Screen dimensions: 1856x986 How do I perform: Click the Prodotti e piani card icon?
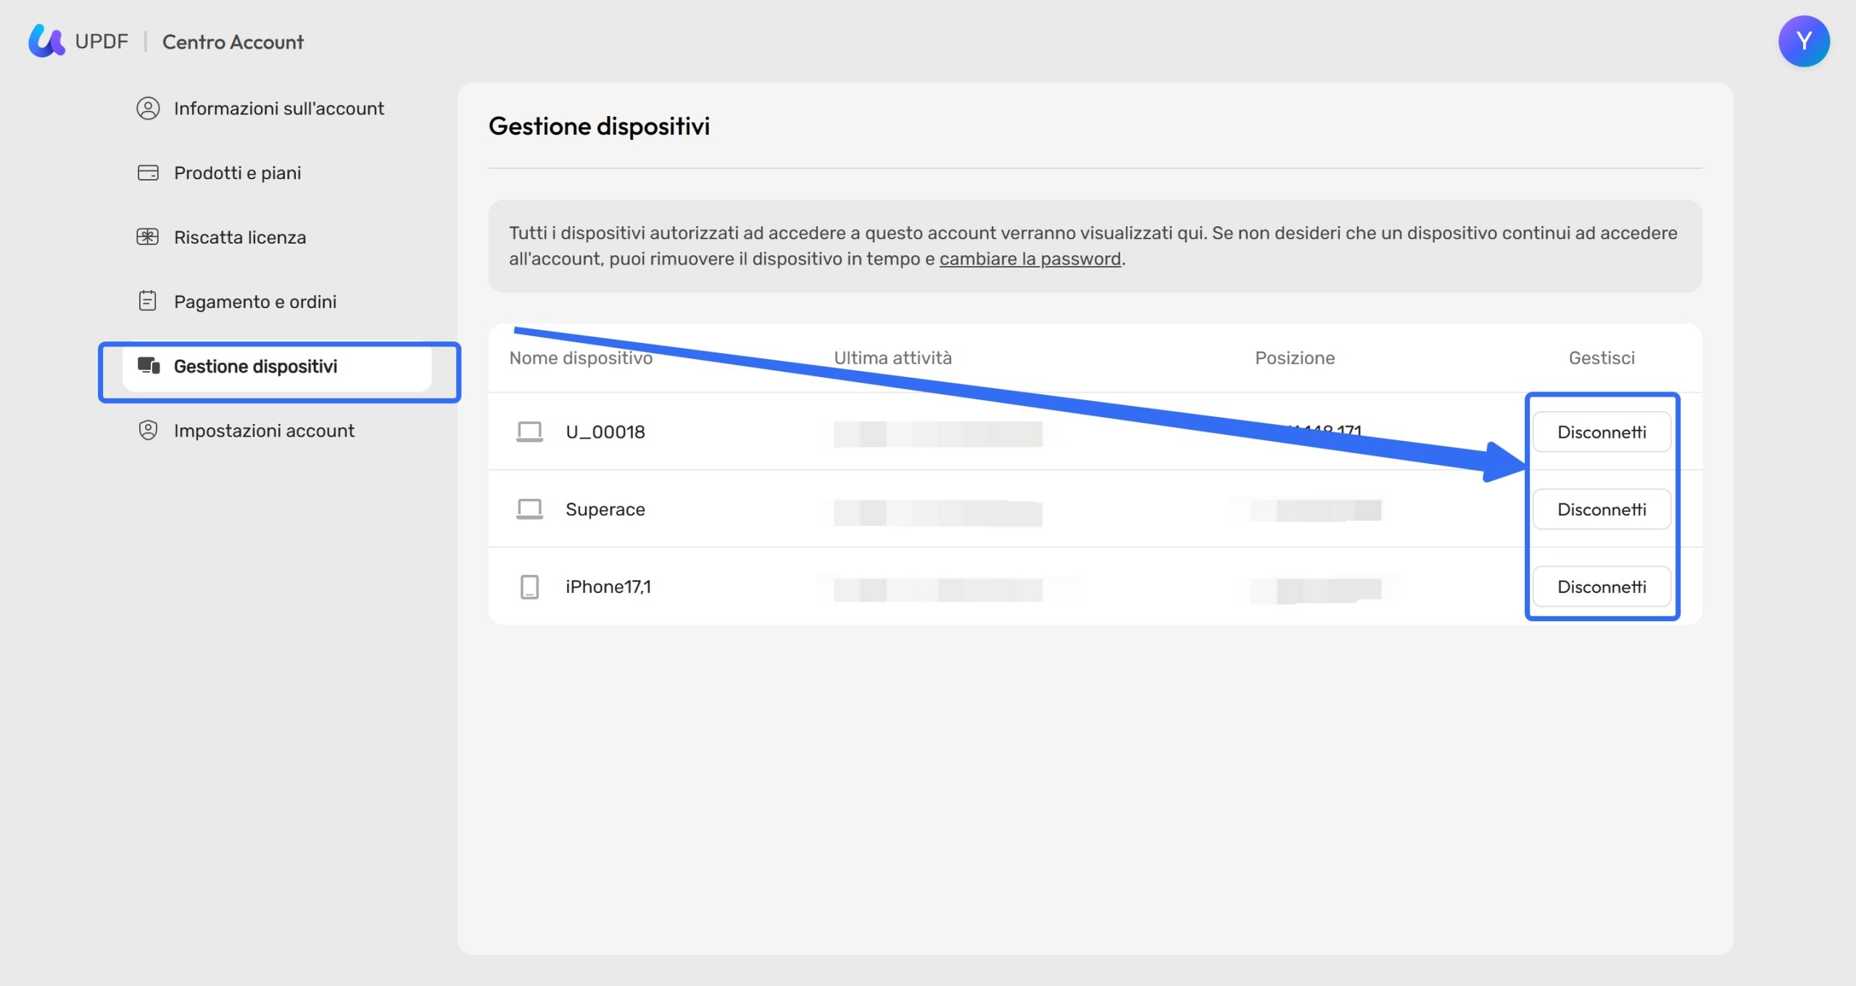click(x=148, y=173)
